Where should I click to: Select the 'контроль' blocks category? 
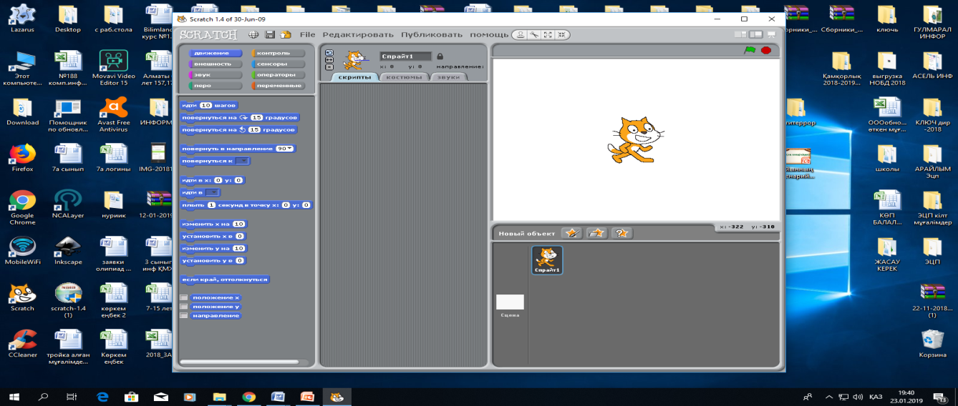tap(278, 53)
